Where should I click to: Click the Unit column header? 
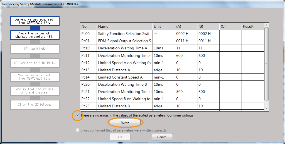(163, 26)
